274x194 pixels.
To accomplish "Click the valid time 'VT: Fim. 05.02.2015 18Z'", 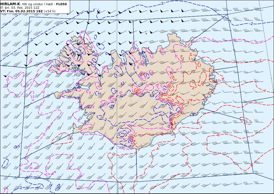I will click(21, 11).
